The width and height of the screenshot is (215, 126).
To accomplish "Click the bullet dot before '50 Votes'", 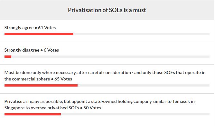I will click(81, 108).
